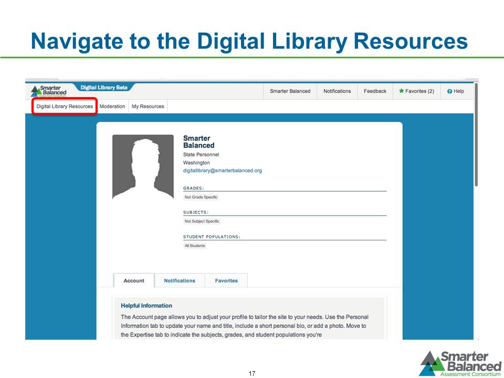Screen dimensions: 504x378
Task: Open Notifications in top navigation bar
Action: point(337,91)
